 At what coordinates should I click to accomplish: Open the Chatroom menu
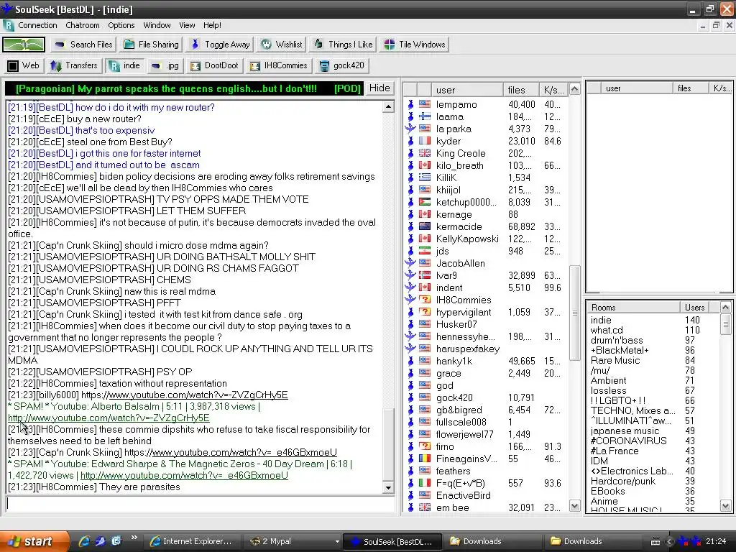pyautogui.click(x=83, y=25)
